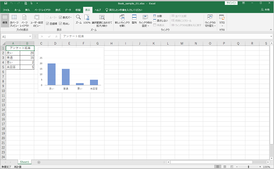Click Share (共有) icon at top right
Viewport: 274px width, 169px height.
[x=265, y=10]
